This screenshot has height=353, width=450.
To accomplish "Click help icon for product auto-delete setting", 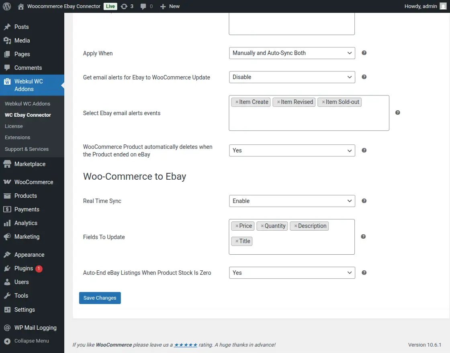I will click(364, 150).
